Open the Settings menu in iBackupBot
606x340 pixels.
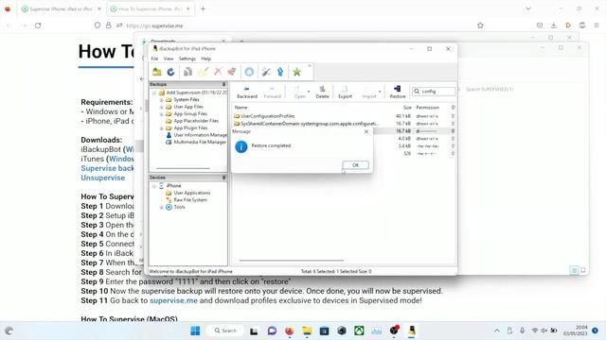187,59
